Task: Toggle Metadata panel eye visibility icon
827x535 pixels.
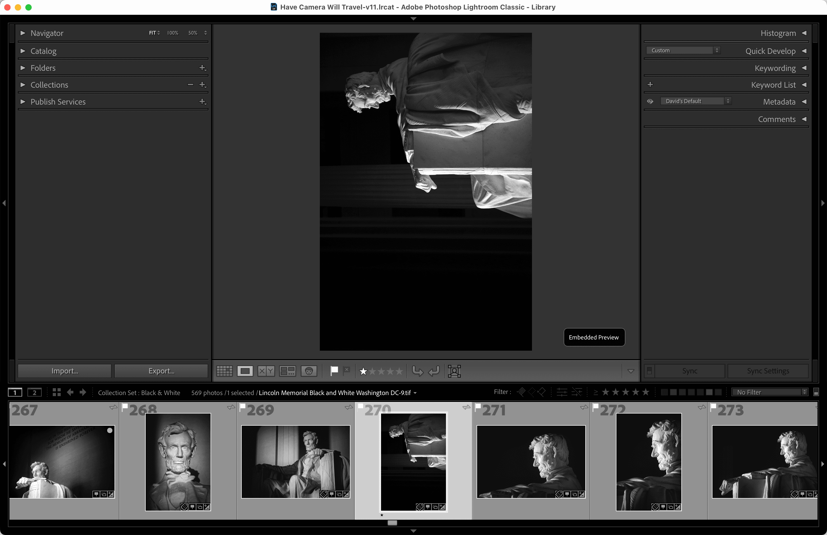Action: (650, 101)
